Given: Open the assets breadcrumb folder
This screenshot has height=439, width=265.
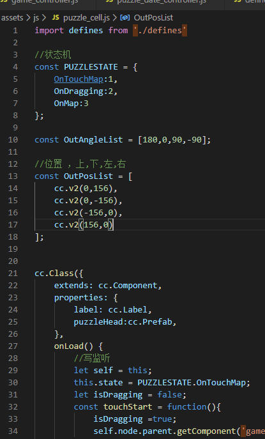Looking at the screenshot, I should pos(12,18).
